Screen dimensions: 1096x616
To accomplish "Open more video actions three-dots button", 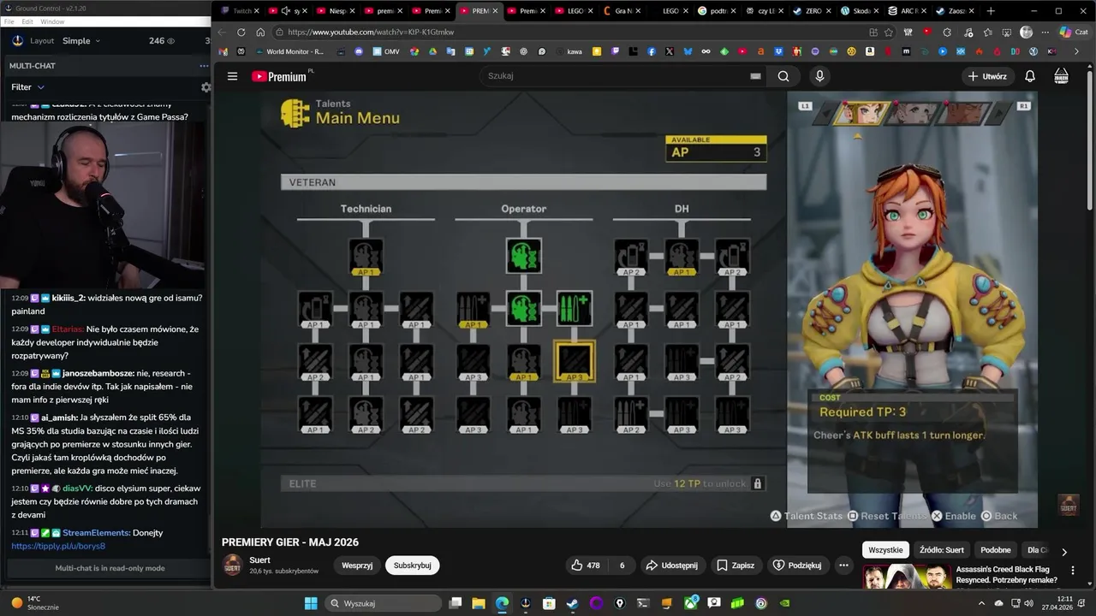I will pyautogui.click(x=843, y=566).
